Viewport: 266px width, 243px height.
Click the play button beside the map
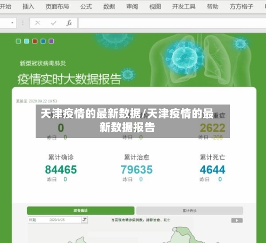click(237, 220)
